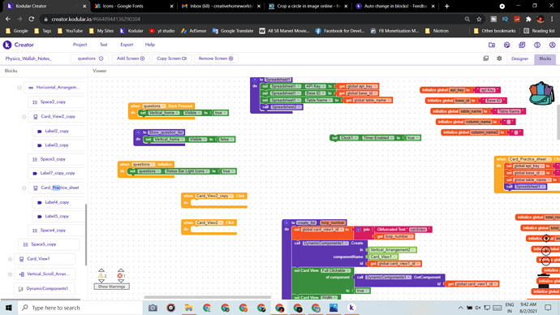Click the Copy Screen button
This screenshot has height=315, width=560.
(x=172, y=58)
